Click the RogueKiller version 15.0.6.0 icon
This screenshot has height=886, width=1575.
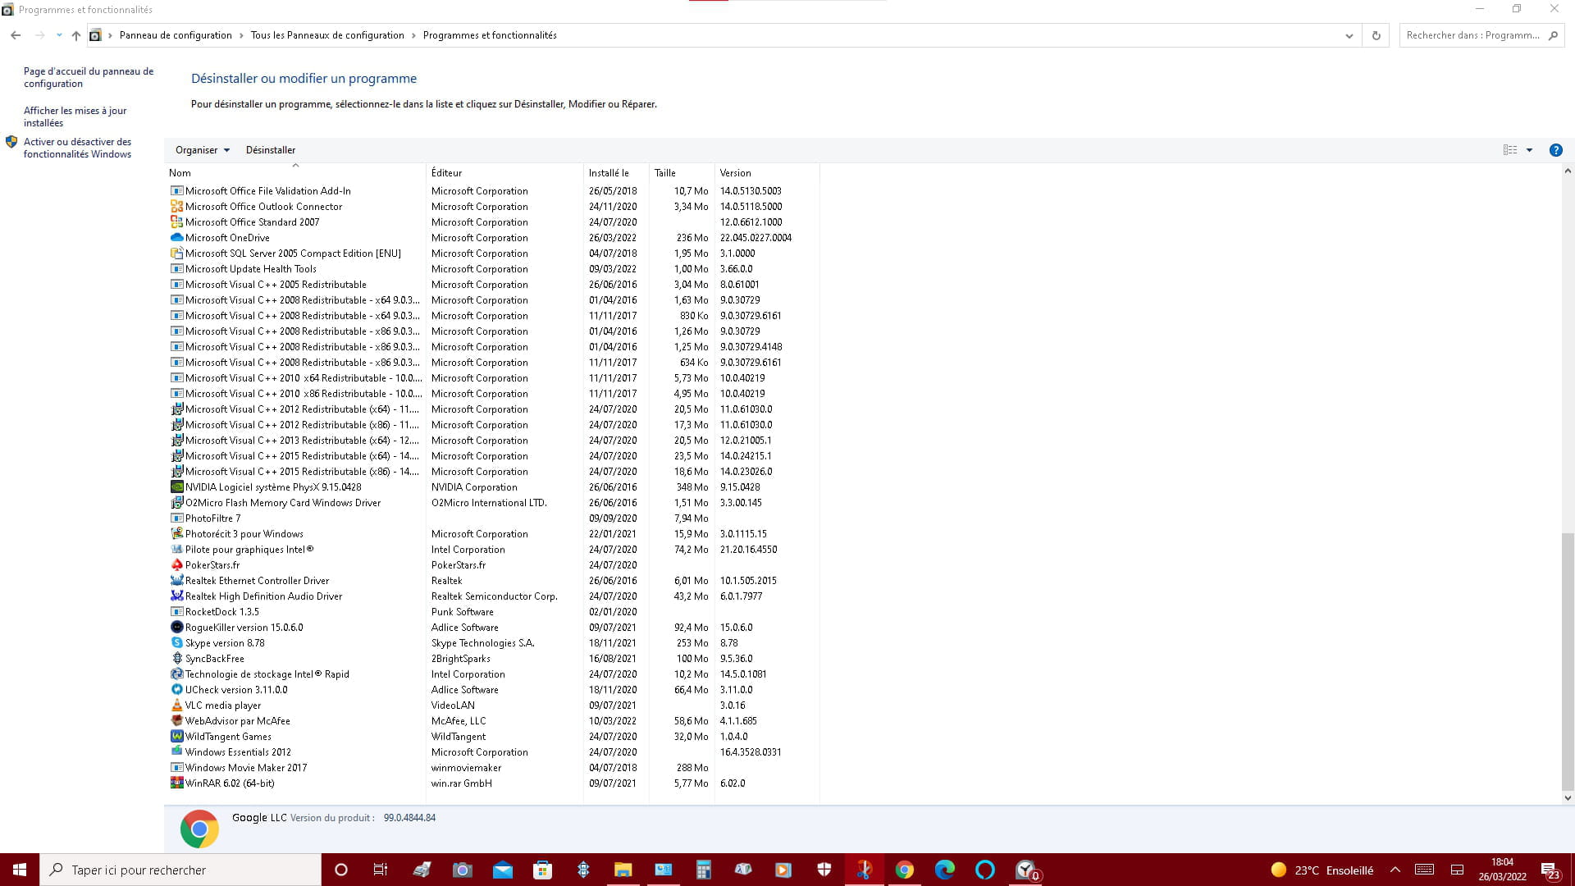click(176, 628)
